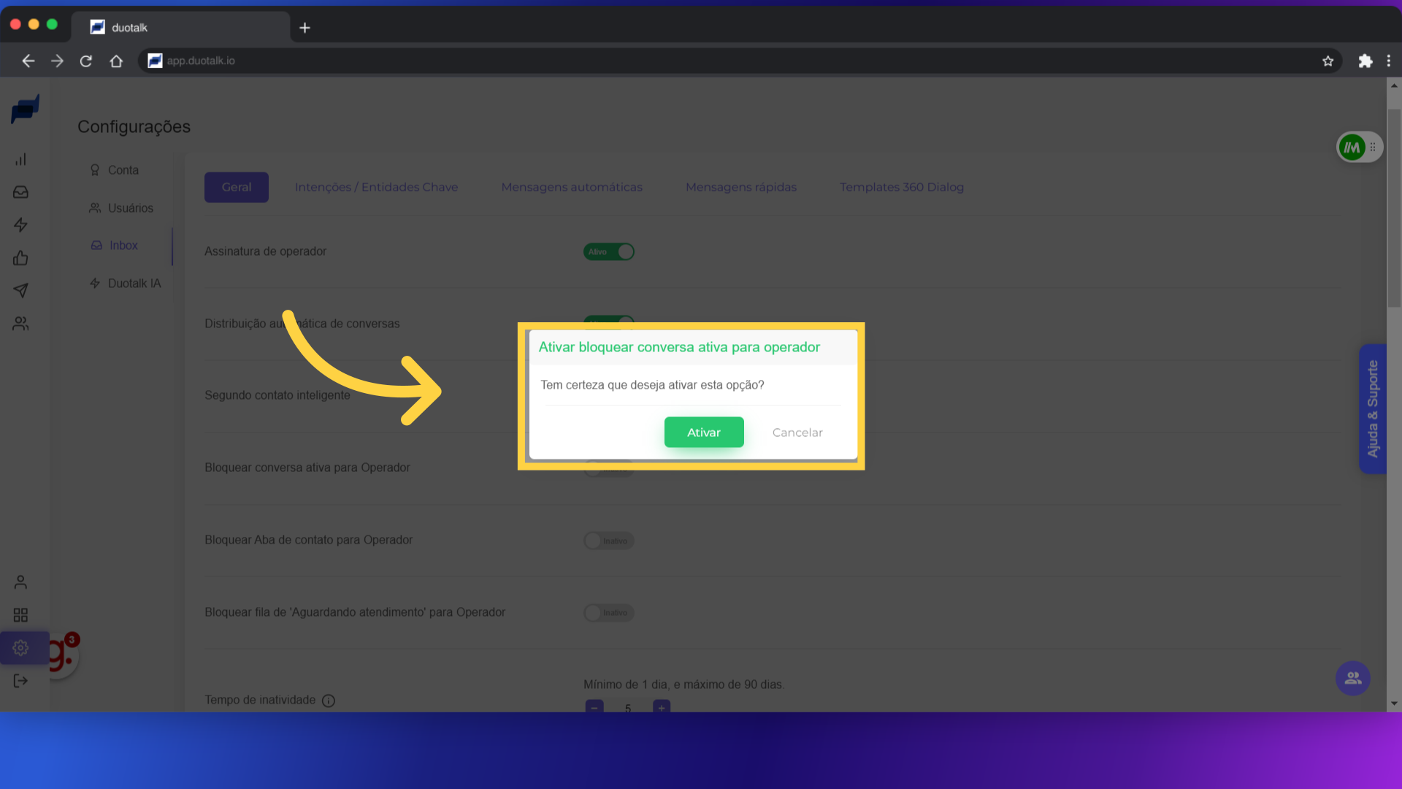Toggle Bloquear fila de 'Aguardando atendimento' switch
The image size is (1402, 789).
click(608, 613)
